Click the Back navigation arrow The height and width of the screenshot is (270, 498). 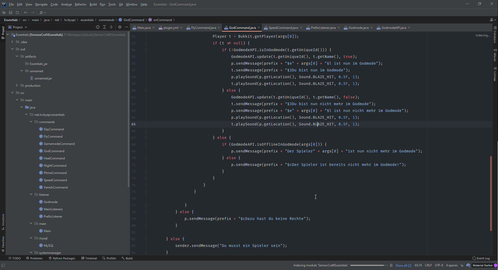[26, 12]
